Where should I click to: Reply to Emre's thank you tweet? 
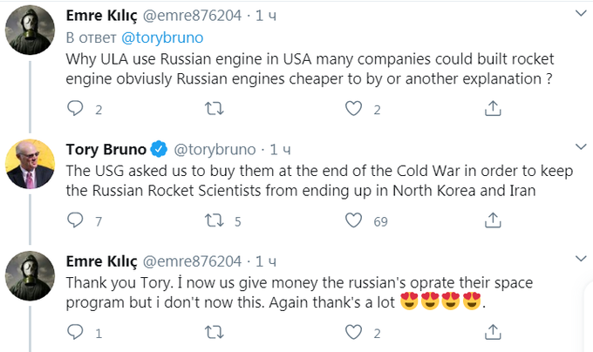pos(76,332)
